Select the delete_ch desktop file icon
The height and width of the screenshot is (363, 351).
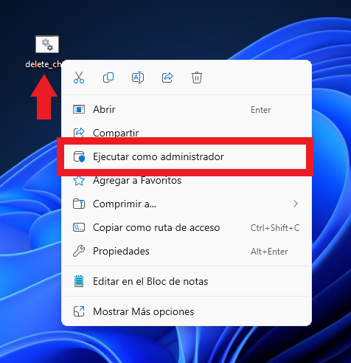tap(47, 44)
